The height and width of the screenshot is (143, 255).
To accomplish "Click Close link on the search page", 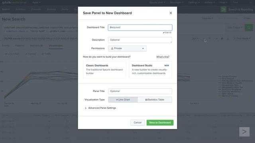I will 247,18.
